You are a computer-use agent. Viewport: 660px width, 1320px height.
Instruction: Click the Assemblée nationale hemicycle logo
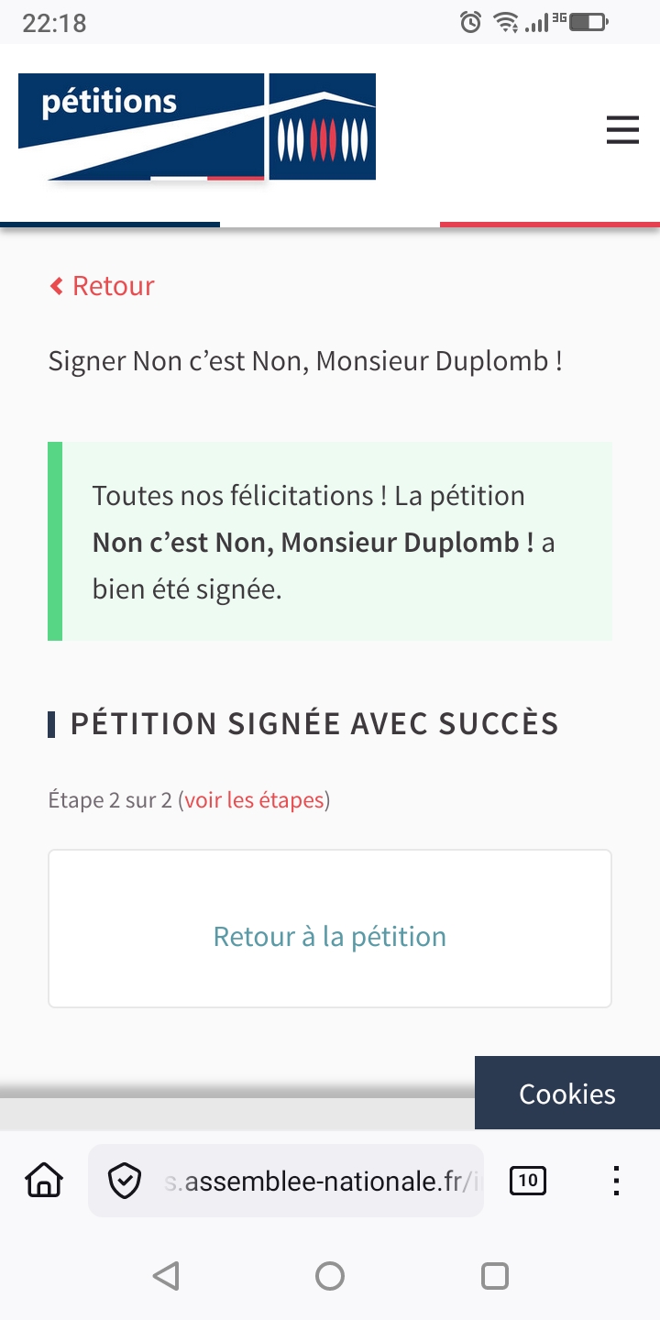[x=323, y=126]
